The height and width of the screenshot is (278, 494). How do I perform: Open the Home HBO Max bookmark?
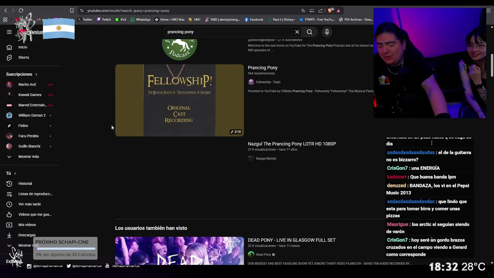[x=170, y=19]
